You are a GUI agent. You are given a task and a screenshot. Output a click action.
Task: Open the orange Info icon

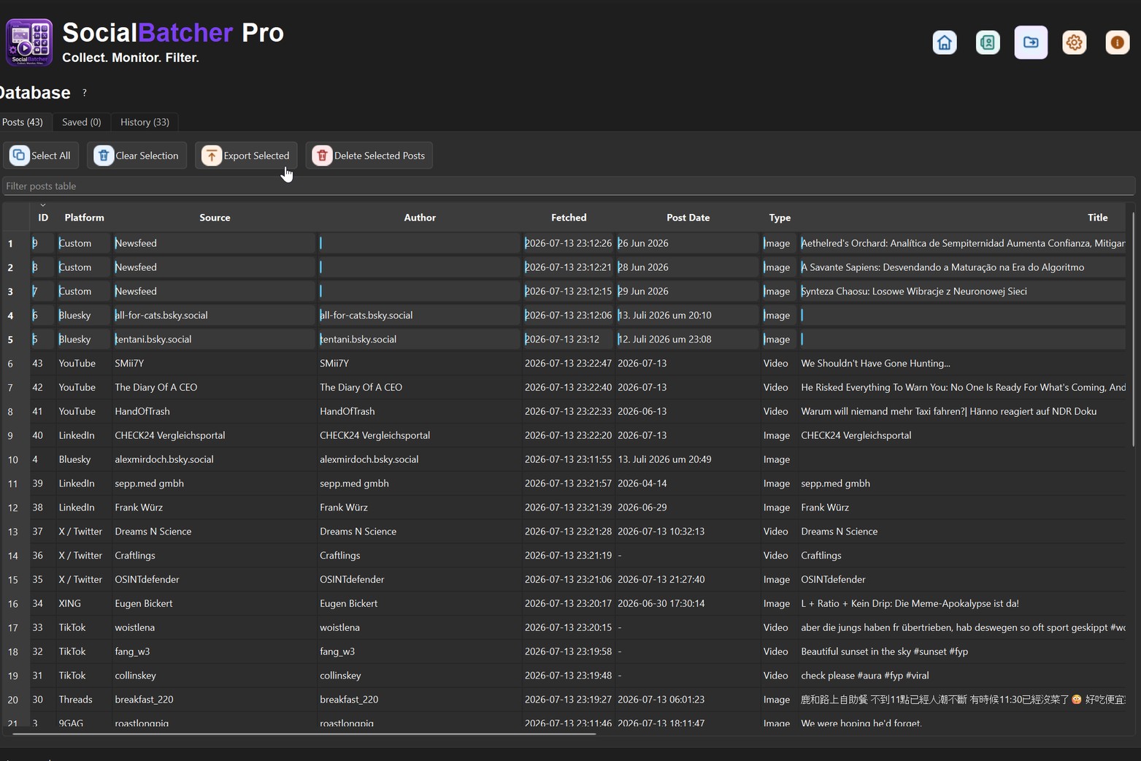[x=1117, y=42]
